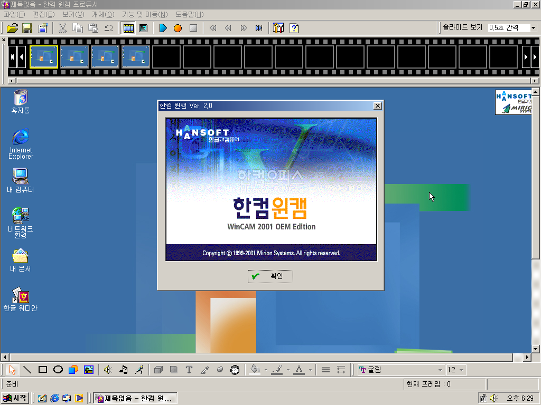
Task: Click the 시작 Start button
Action: coord(15,398)
